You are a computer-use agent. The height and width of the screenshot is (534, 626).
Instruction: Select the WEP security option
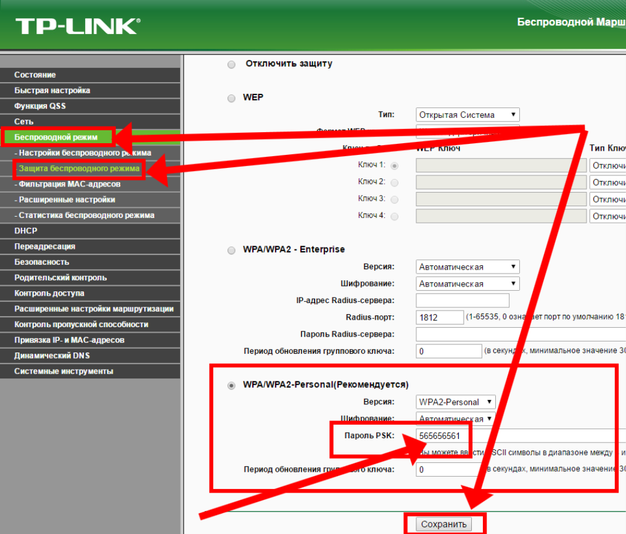pos(231,98)
